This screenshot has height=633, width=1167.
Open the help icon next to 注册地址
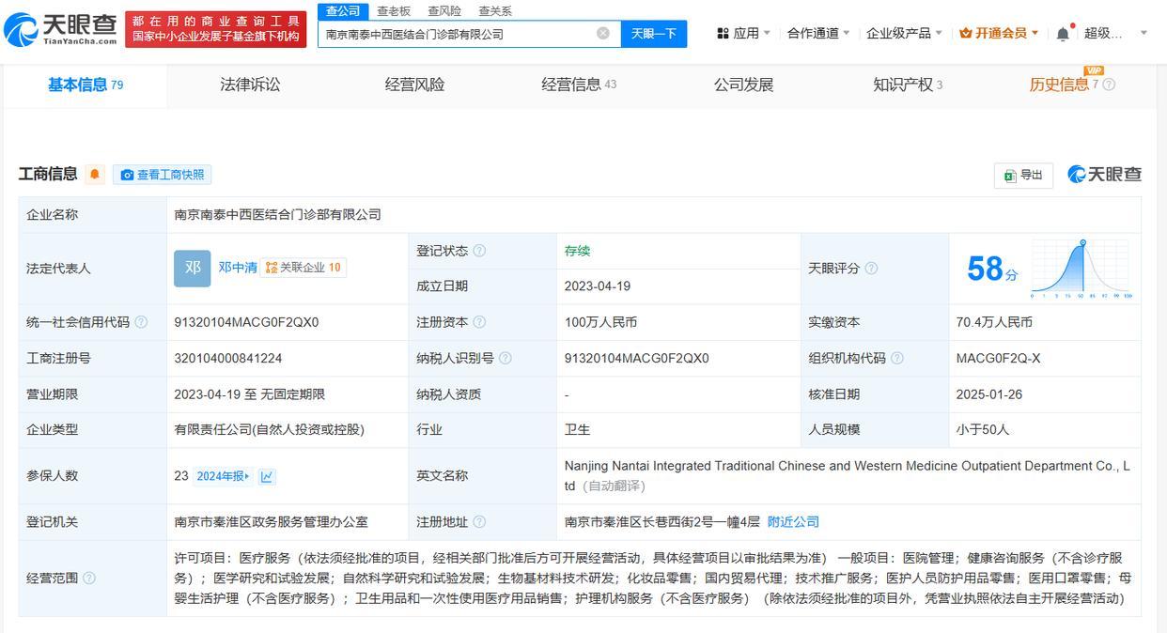tap(479, 522)
